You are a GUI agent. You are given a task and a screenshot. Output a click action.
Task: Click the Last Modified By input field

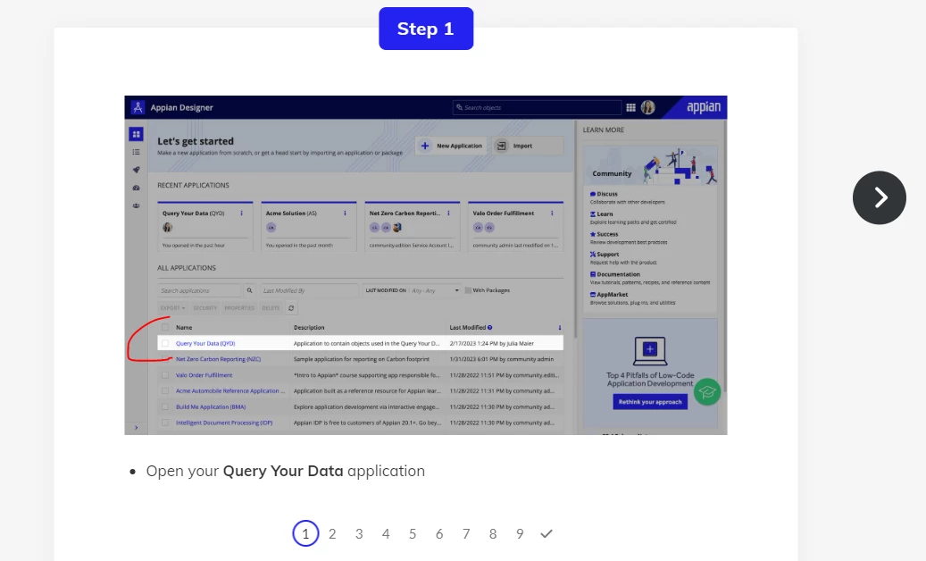tap(310, 290)
